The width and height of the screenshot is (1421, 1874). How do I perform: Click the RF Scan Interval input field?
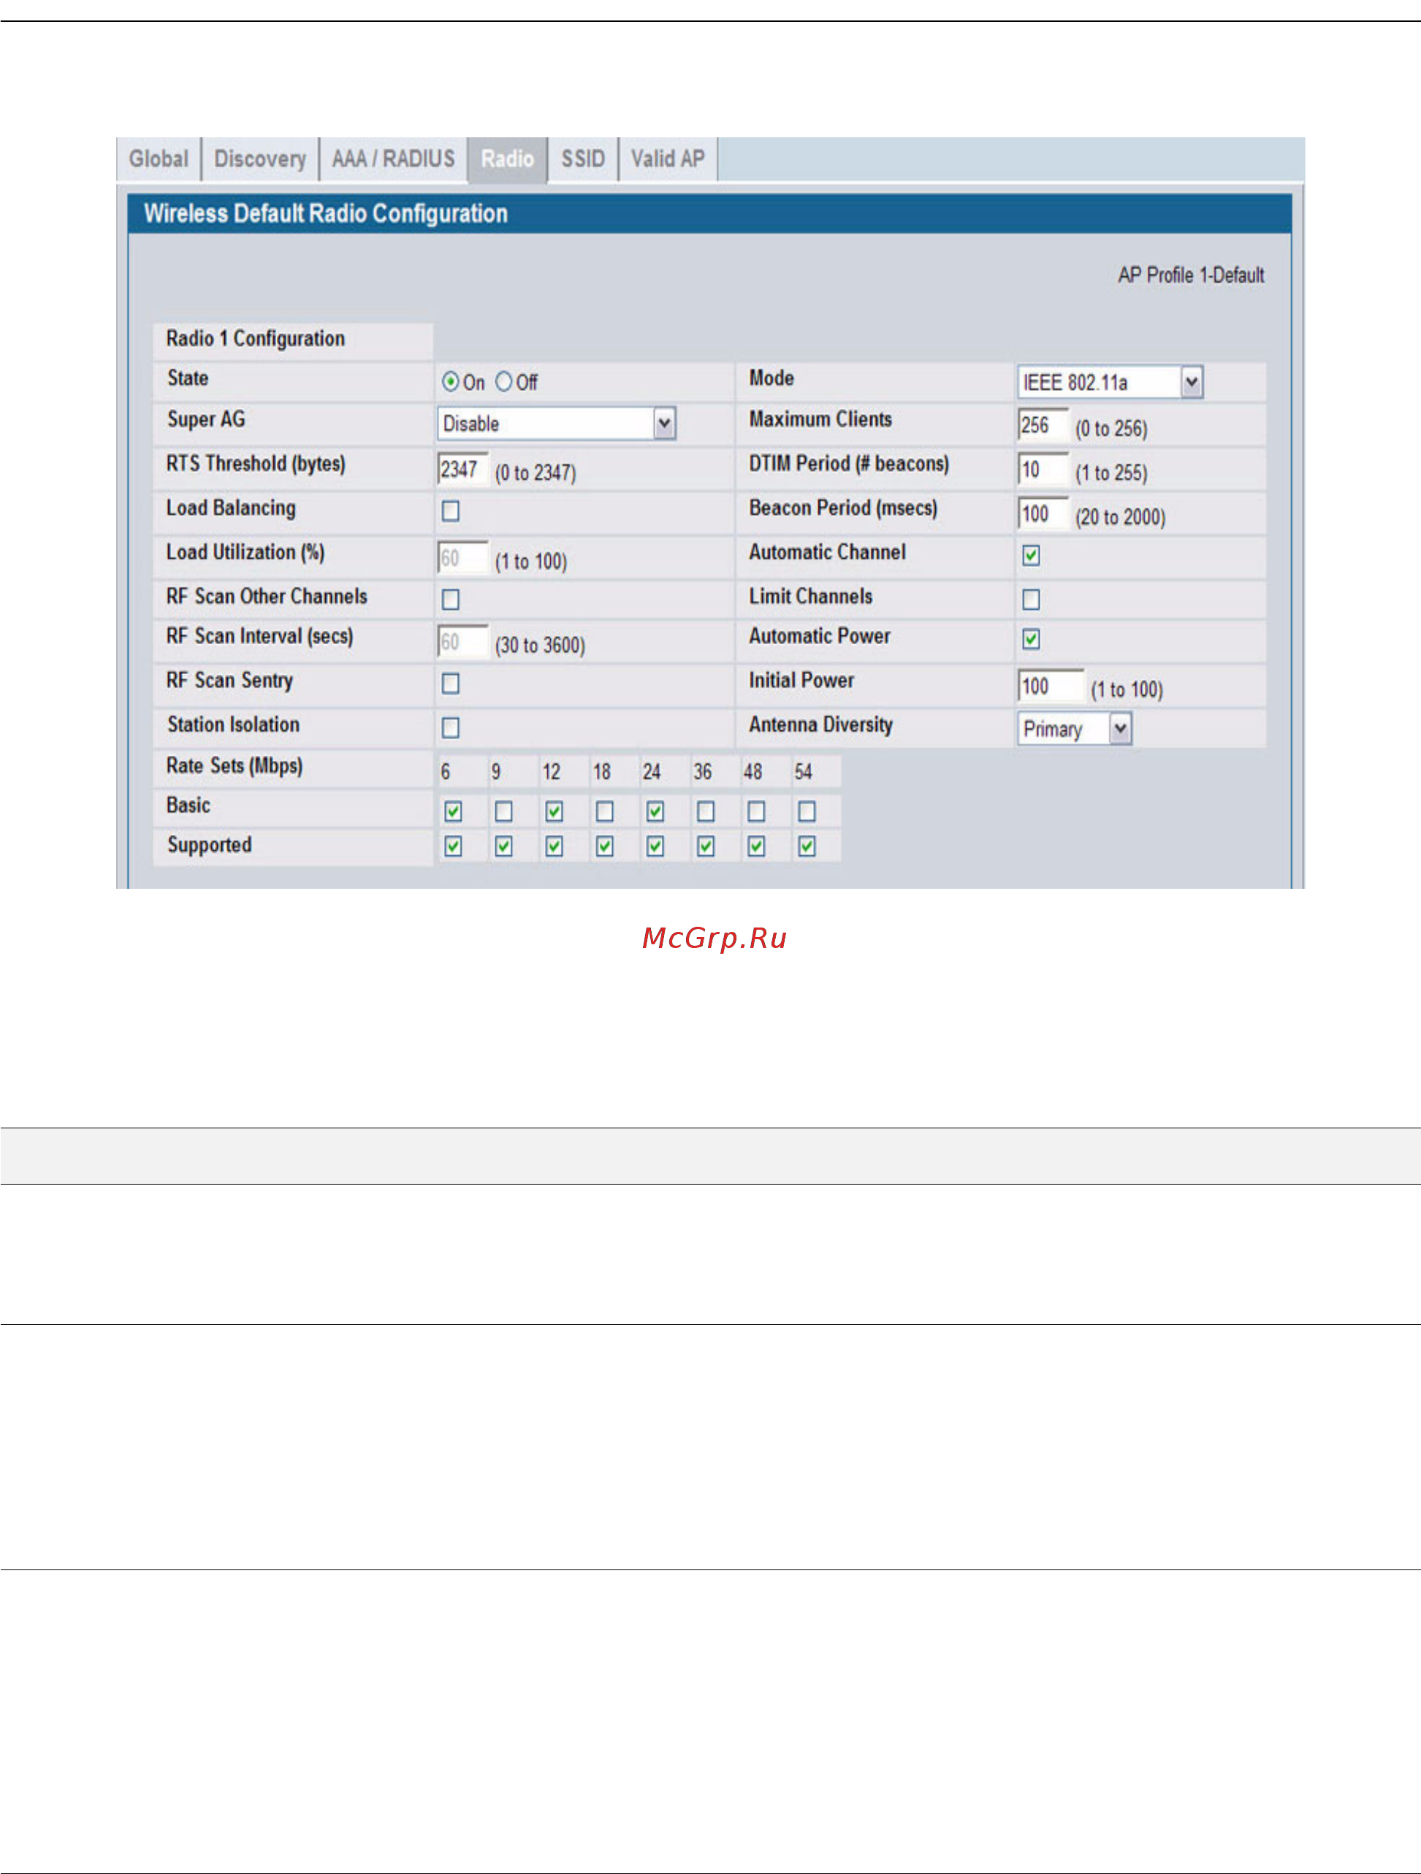pyautogui.click(x=462, y=641)
